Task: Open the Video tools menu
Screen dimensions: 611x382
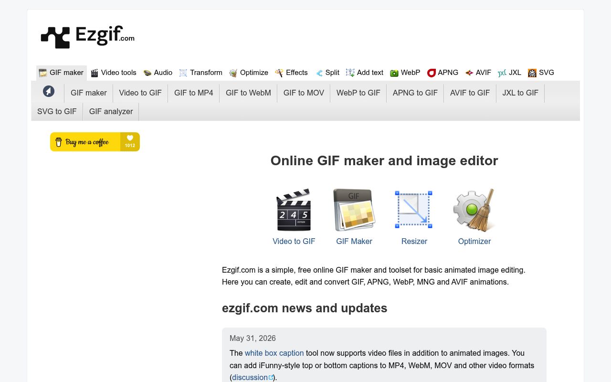Action: pyautogui.click(x=114, y=73)
